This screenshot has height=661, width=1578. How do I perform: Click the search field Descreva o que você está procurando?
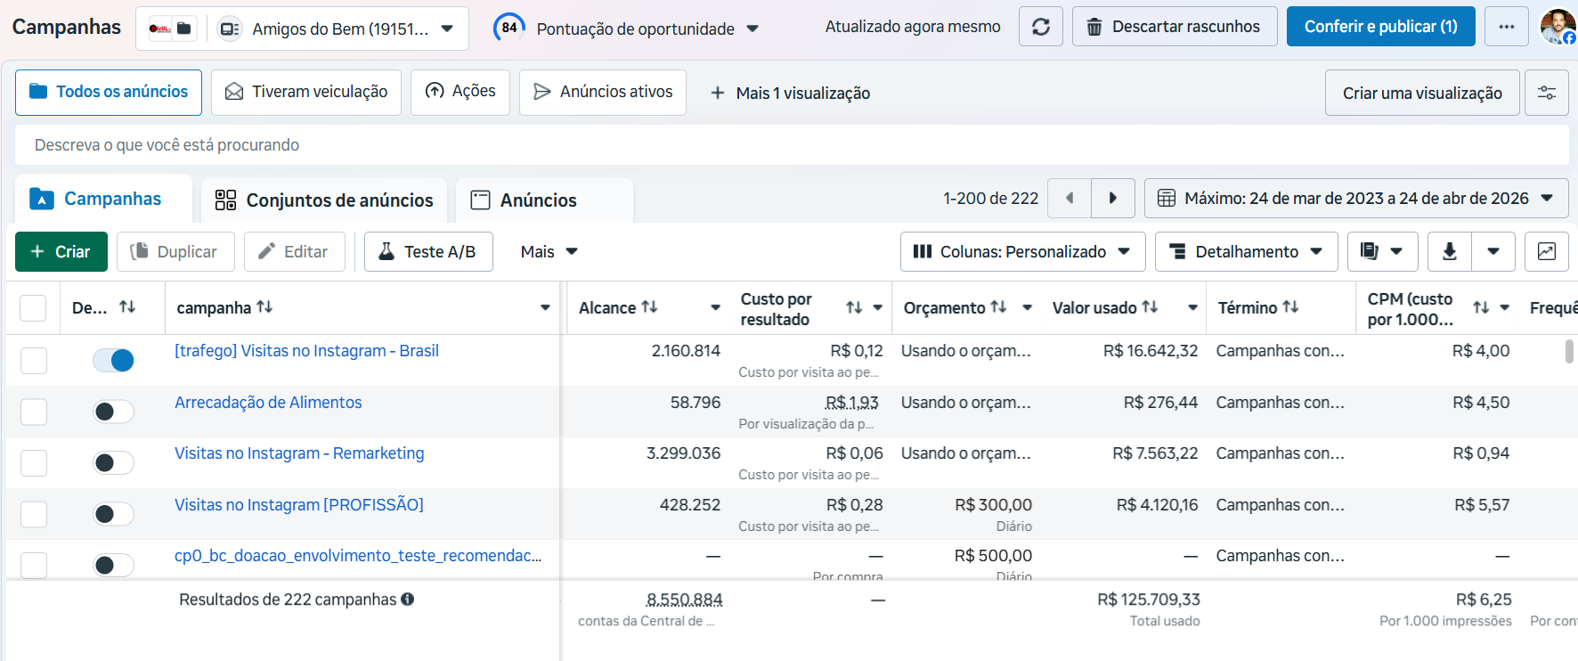coord(792,145)
